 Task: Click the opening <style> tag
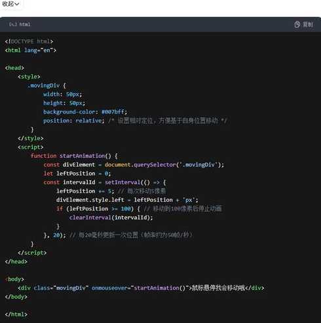click(x=29, y=77)
